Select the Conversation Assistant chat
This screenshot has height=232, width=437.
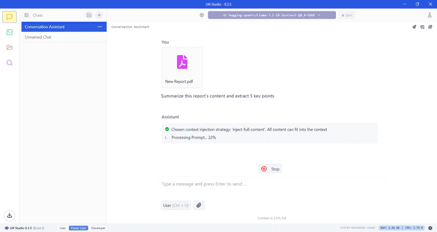click(64, 27)
